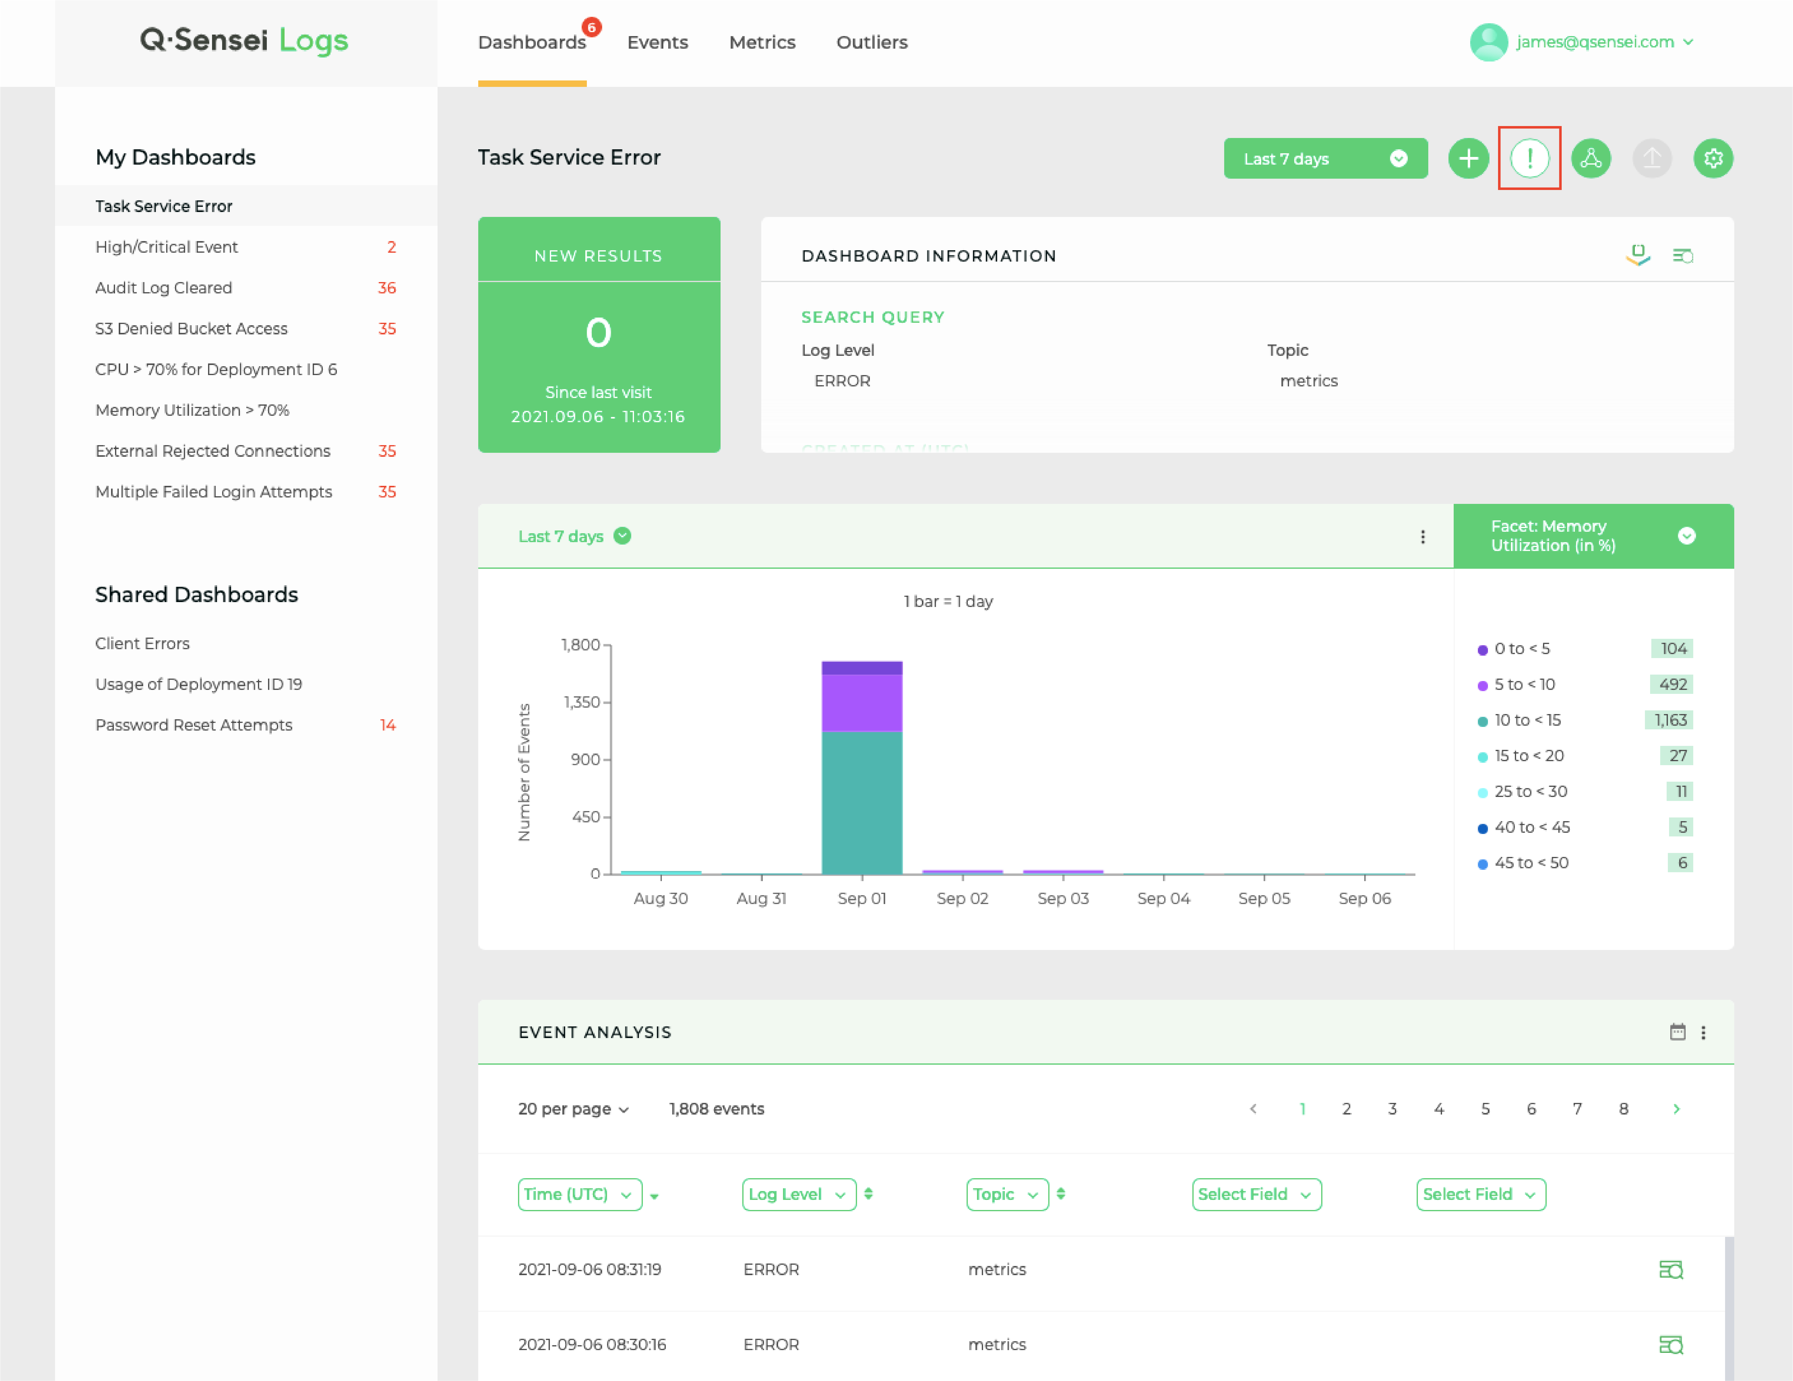Click the share network icon
The height and width of the screenshot is (1381, 1793).
pos(1591,158)
